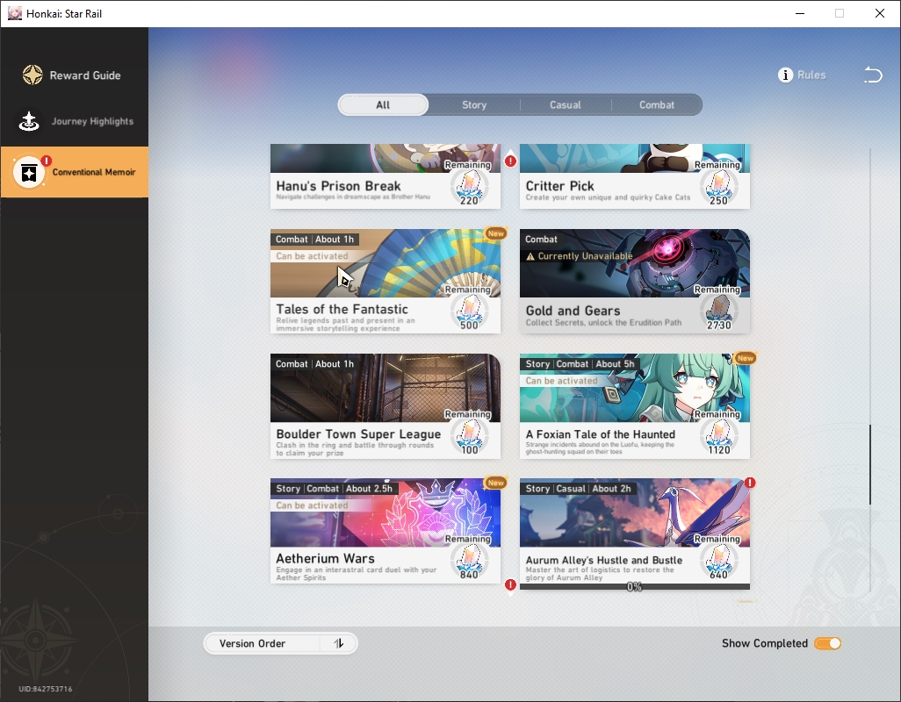Image resolution: width=901 pixels, height=702 pixels.
Task: Open the Rules info icon
Action: (785, 75)
